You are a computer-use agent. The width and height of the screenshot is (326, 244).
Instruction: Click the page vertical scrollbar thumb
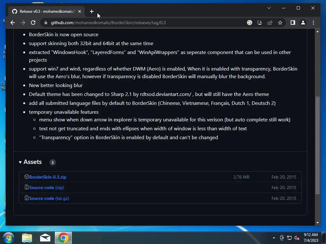click(x=317, y=145)
